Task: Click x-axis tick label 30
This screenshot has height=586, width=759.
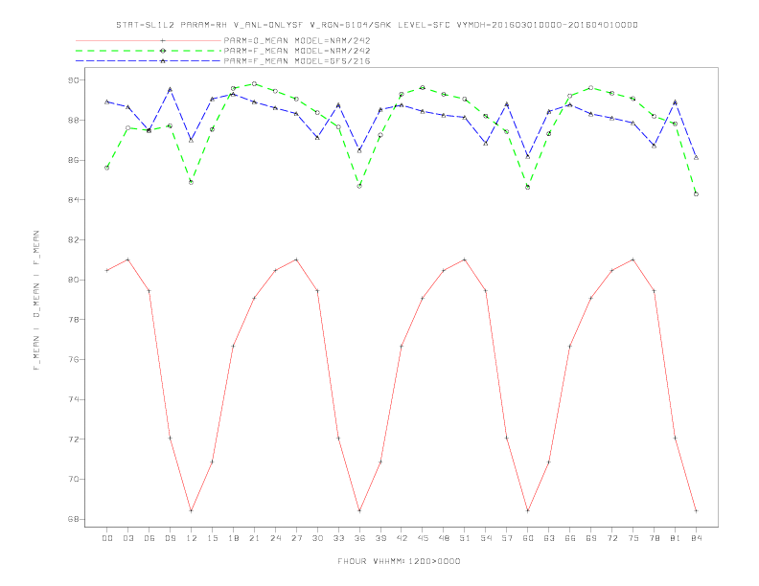Action: [x=317, y=538]
